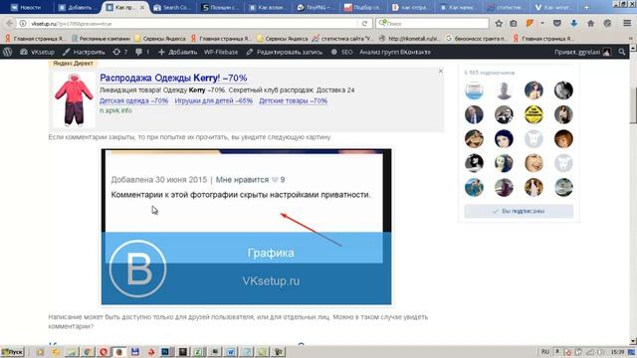Click the yellow-black emblem subscriber avatar
The image size is (637, 358).
533,115
